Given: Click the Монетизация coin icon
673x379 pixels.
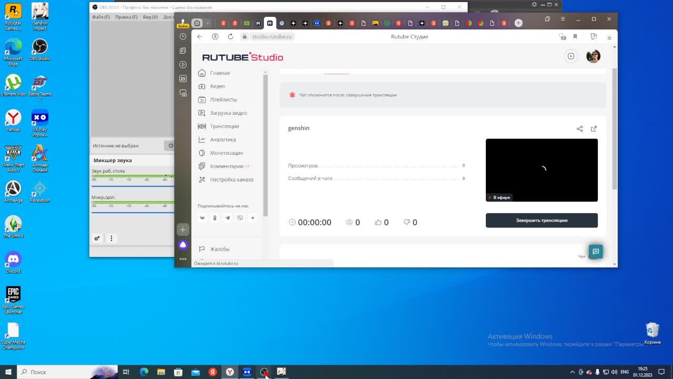Looking at the screenshot, I should pyautogui.click(x=201, y=153).
